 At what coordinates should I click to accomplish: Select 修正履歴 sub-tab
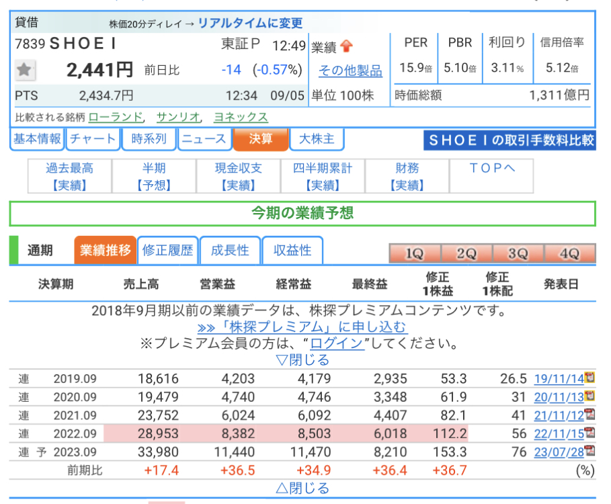167,250
